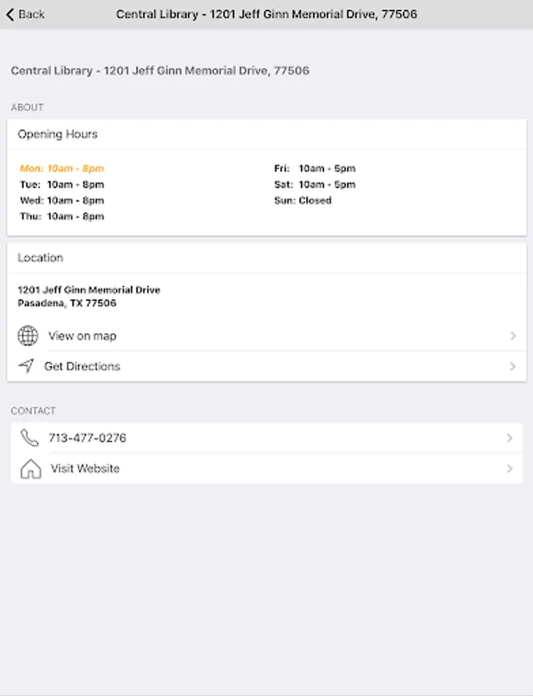The height and width of the screenshot is (696, 533).
Task: Click Central Library title in navigation bar
Action: click(x=267, y=14)
